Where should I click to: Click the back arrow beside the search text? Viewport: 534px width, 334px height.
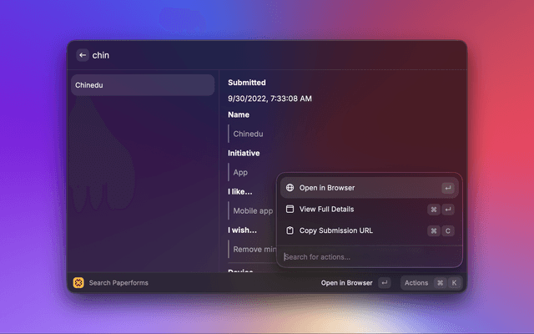coord(82,55)
